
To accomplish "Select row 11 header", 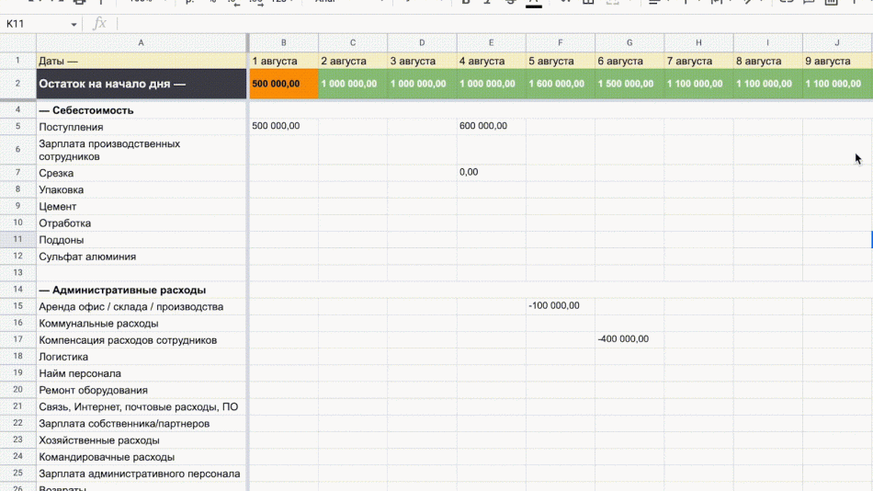I will pos(17,239).
